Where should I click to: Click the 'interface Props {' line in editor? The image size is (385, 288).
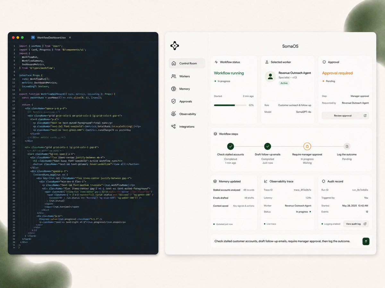(30, 75)
